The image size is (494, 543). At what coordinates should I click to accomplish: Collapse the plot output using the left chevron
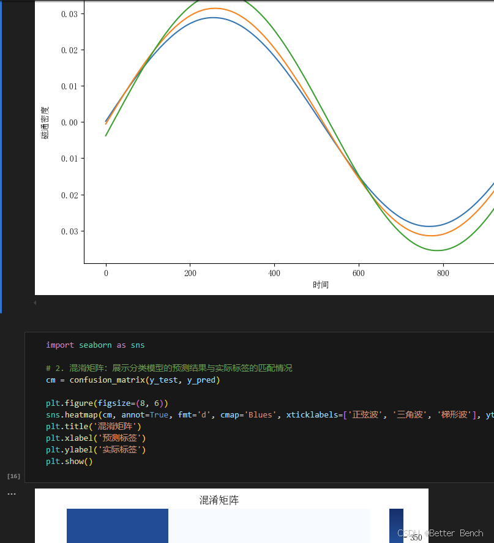(x=35, y=302)
